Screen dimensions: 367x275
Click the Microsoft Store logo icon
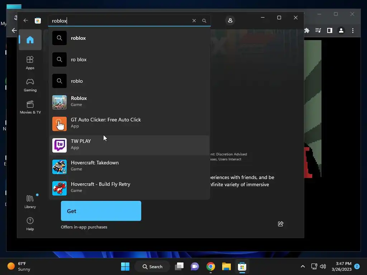pyautogui.click(x=38, y=20)
